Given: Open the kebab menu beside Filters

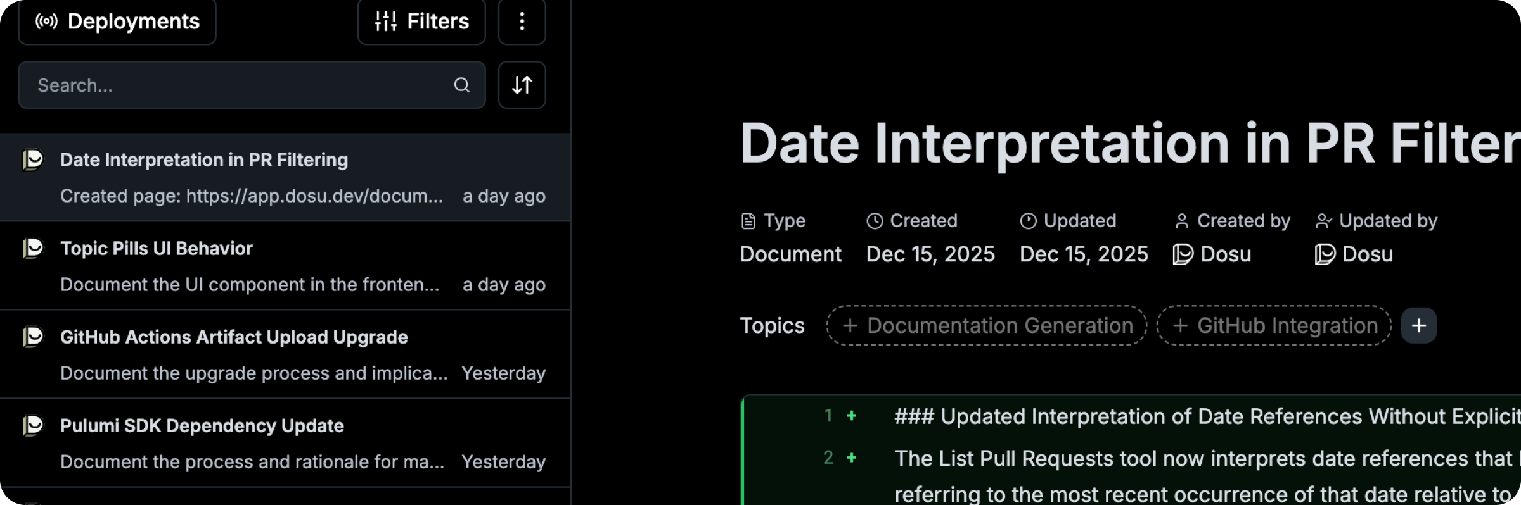Looking at the screenshot, I should 522,22.
